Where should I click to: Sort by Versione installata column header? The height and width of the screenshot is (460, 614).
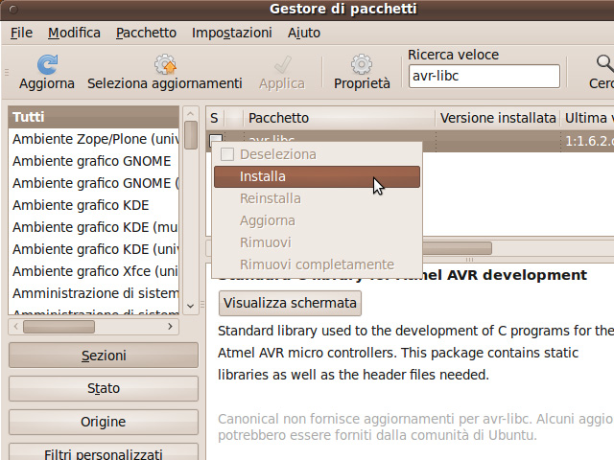[x=497, y=118]
